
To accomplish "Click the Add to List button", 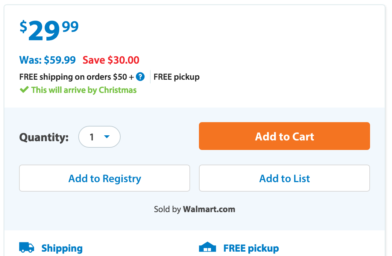I will [x=284, y=178].
